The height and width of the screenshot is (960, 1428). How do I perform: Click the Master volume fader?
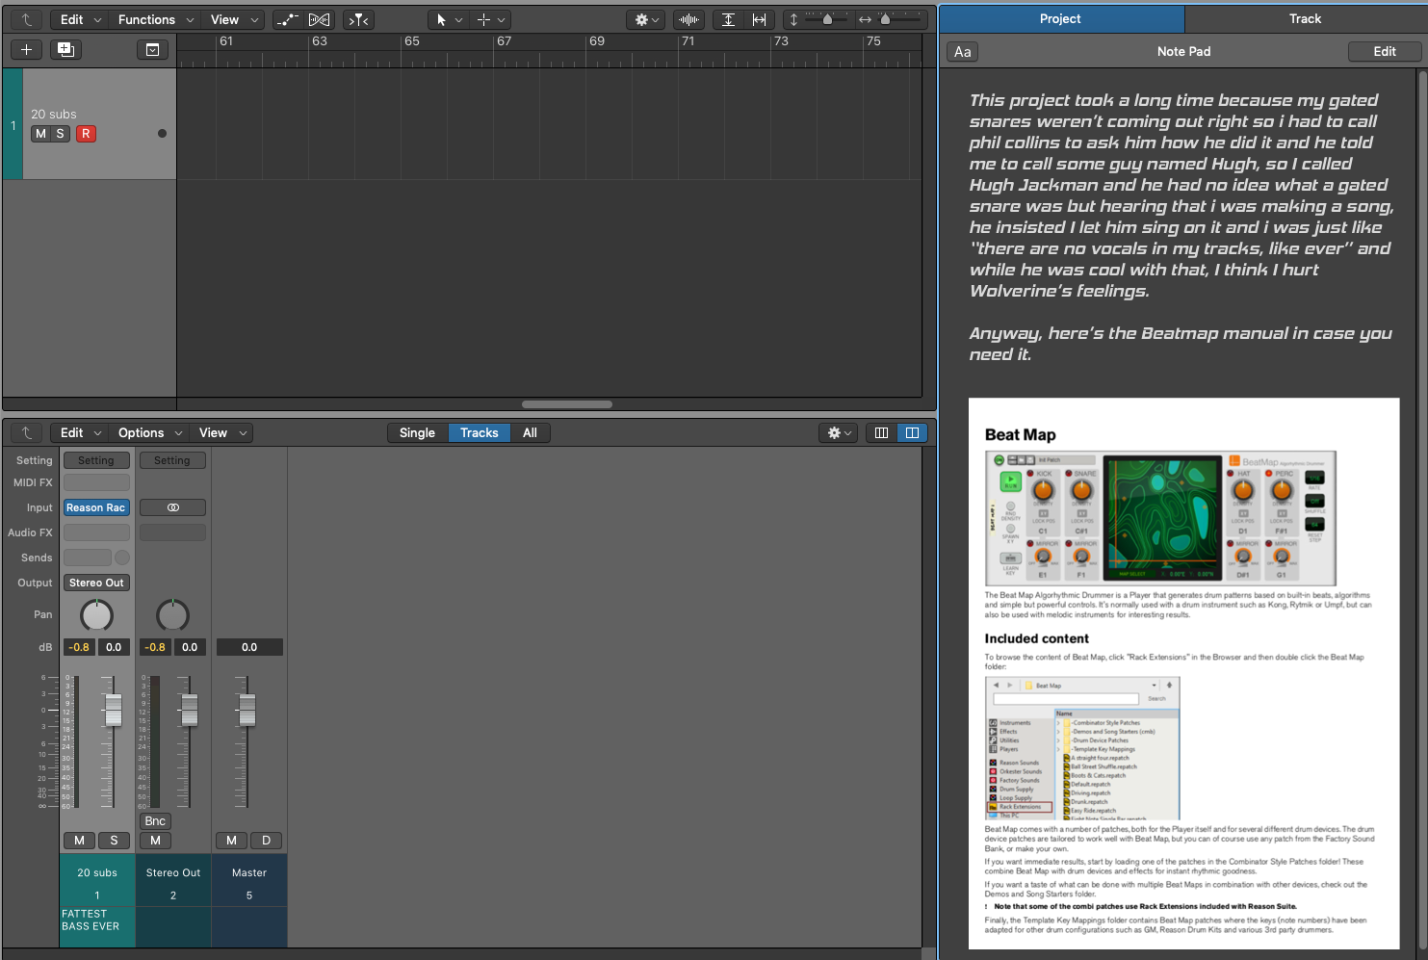(x=247, y=711)
